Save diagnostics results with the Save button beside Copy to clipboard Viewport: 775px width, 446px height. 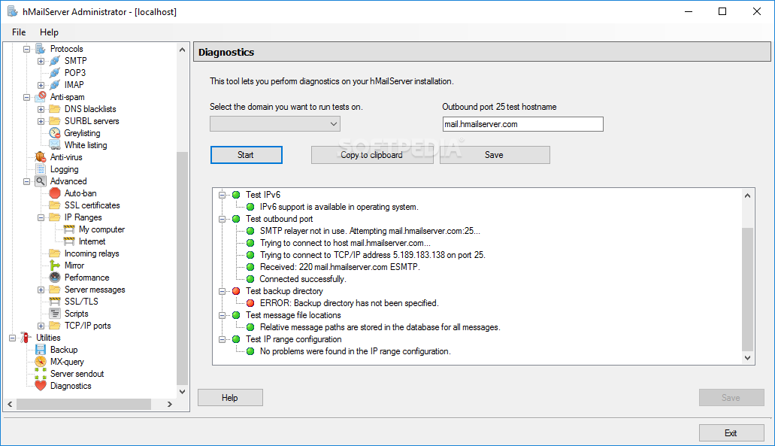495,155
